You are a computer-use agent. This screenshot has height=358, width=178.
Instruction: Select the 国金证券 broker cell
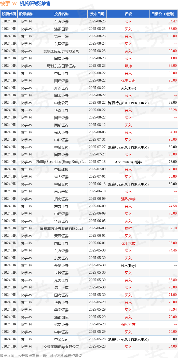[x=61, y=96]
